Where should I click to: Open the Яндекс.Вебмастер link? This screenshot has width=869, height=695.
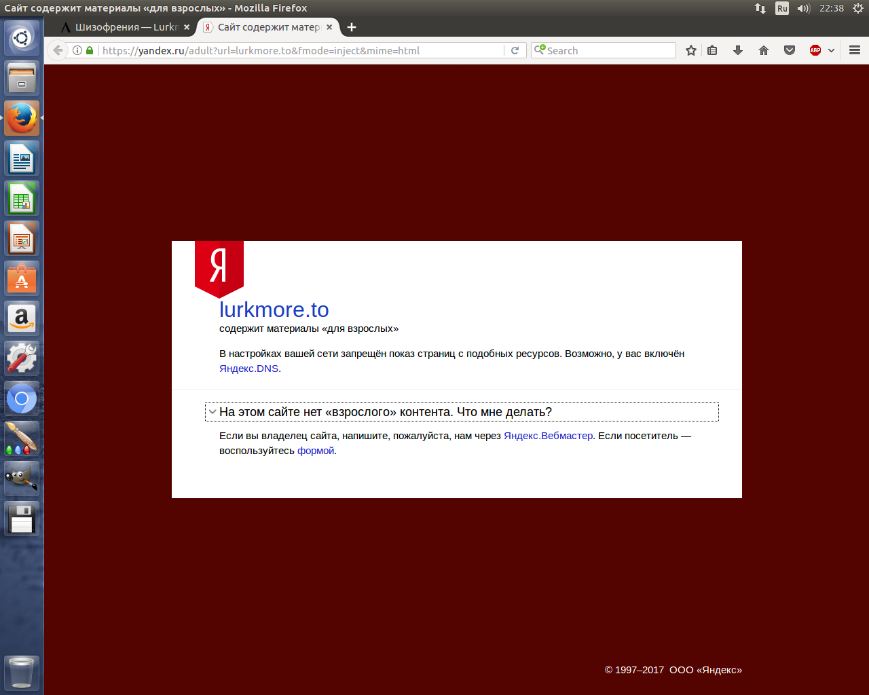point(548,436)
